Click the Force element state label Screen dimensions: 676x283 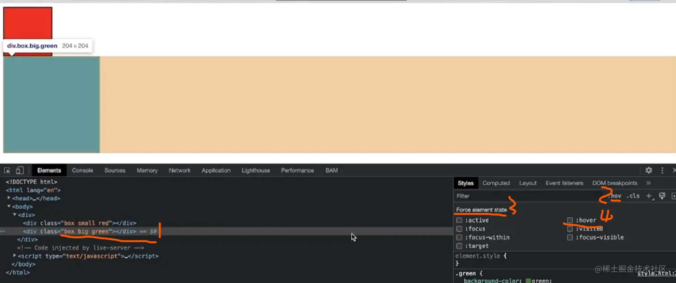482,210
